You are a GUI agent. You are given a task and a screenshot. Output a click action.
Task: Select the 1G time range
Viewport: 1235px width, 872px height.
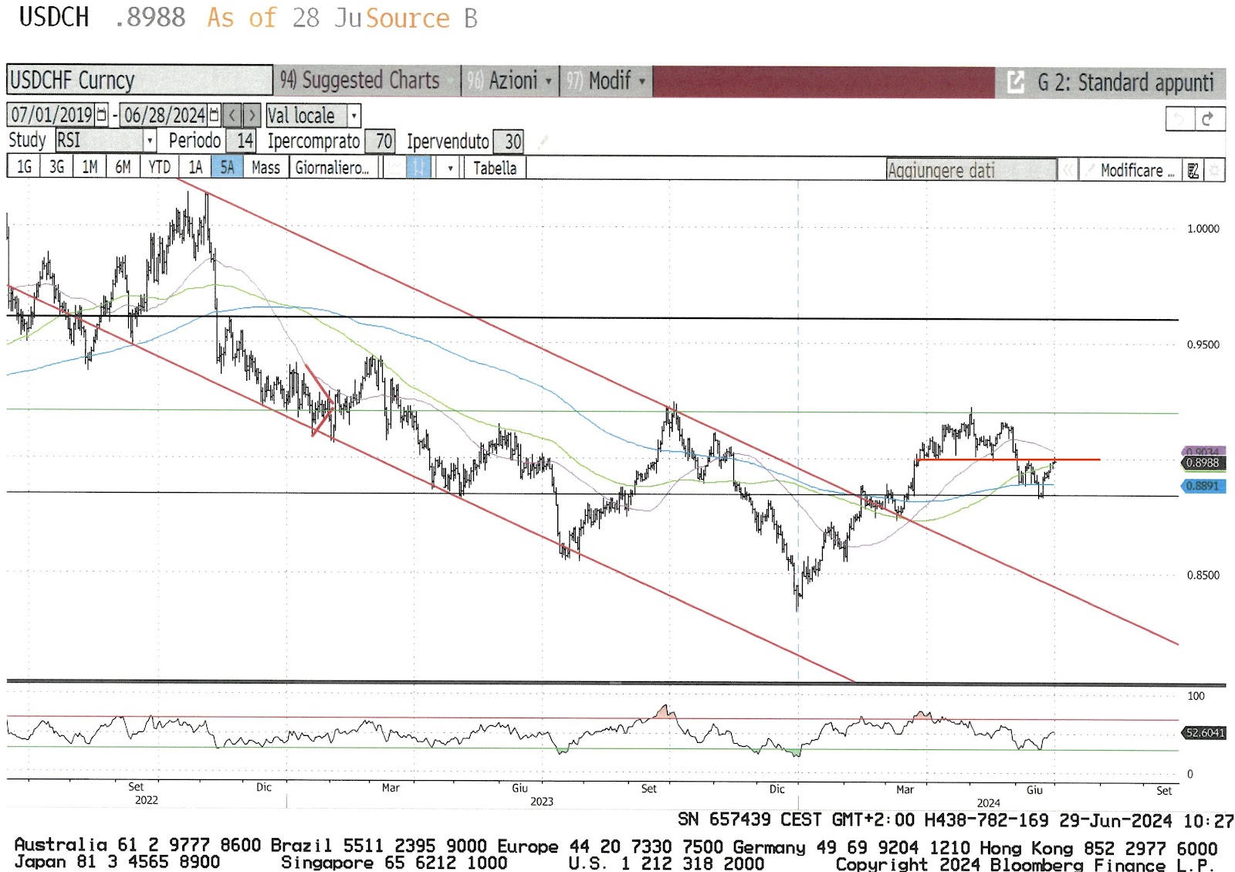(24, 168)
